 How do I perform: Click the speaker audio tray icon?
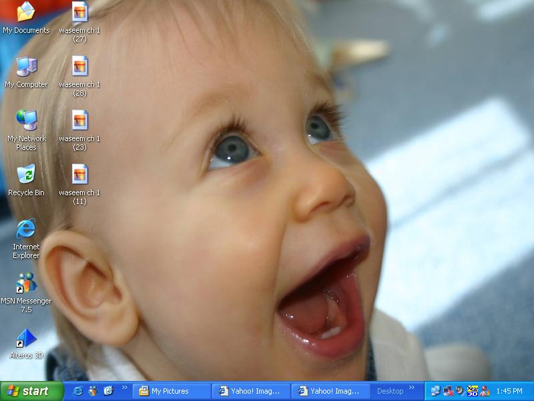[460, 391]
